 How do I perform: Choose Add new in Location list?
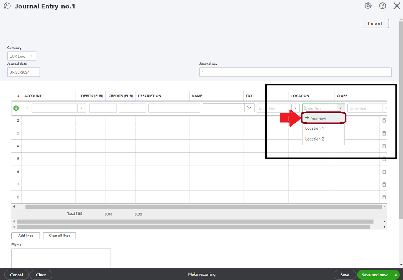pos(323,118)
